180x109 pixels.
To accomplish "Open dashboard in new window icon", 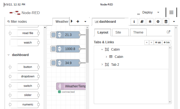I will [168, 32].
